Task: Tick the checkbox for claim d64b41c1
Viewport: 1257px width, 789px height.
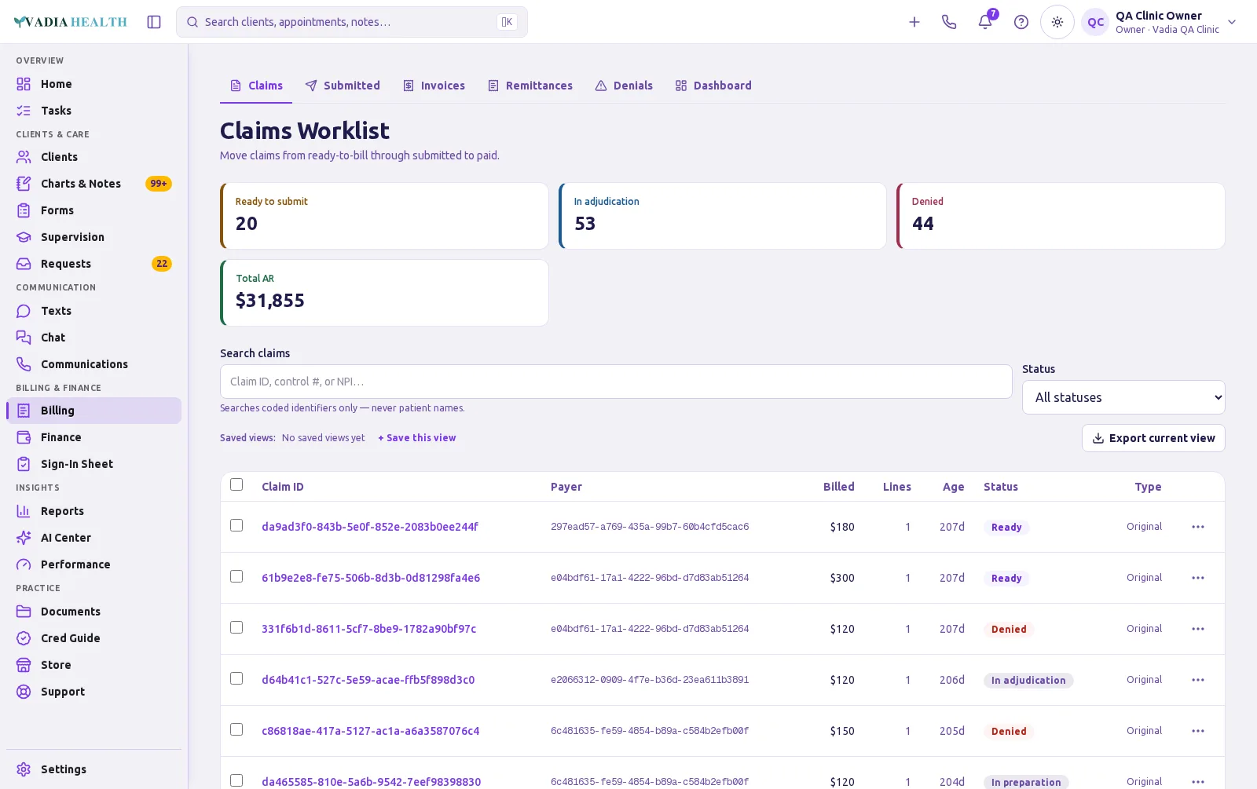Action: [236, 678]
